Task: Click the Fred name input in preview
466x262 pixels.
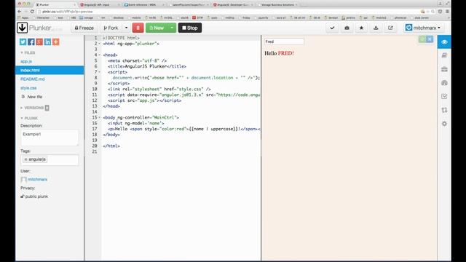Action: coord(284,41)
